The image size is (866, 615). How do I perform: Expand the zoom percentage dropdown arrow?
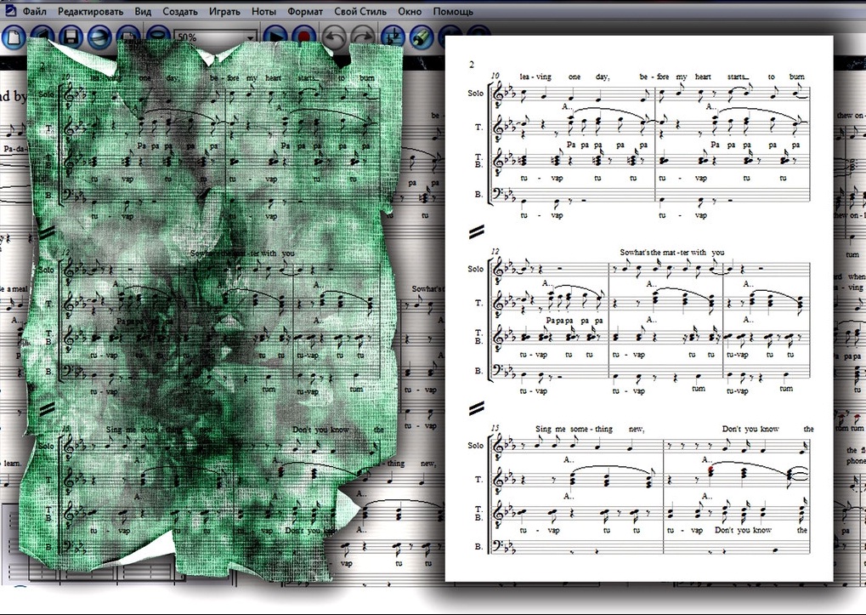click(250, 37)
